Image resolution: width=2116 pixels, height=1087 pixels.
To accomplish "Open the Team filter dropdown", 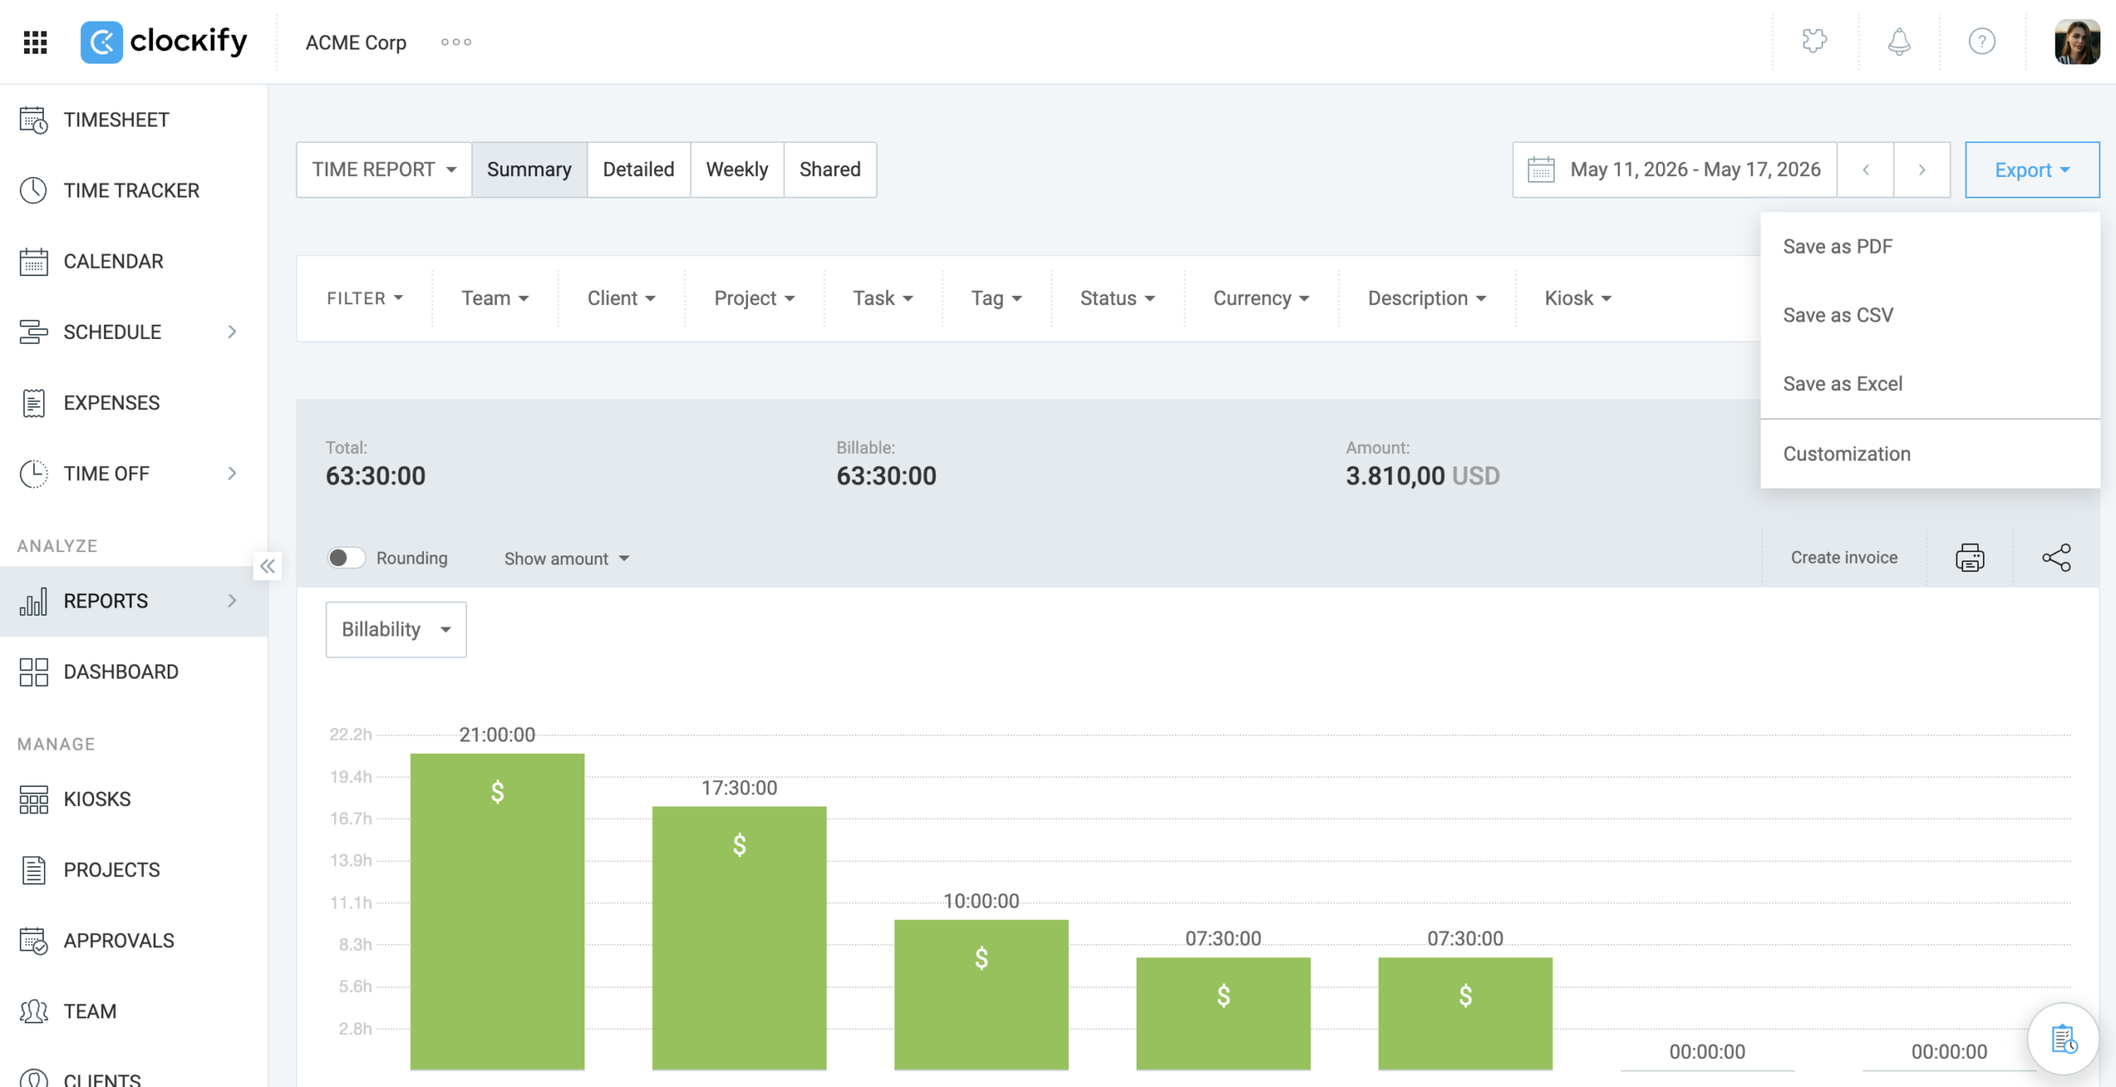I will coord(494,298).
